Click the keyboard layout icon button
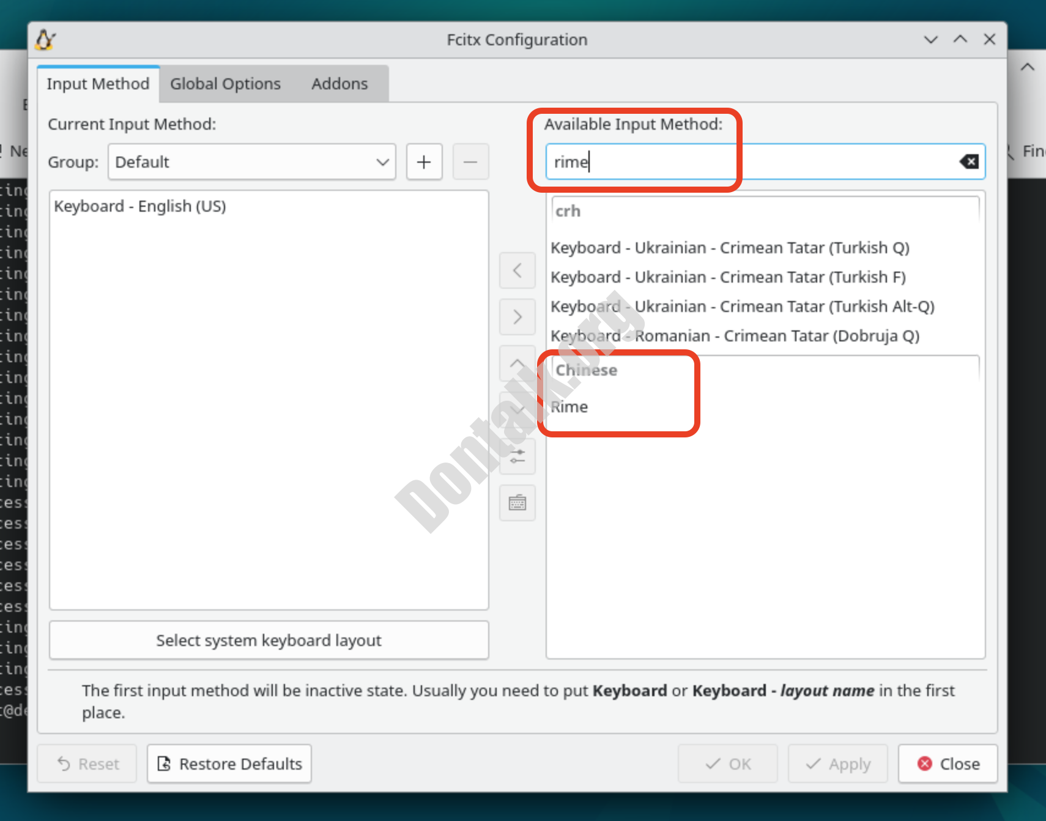 pos(517,503)
